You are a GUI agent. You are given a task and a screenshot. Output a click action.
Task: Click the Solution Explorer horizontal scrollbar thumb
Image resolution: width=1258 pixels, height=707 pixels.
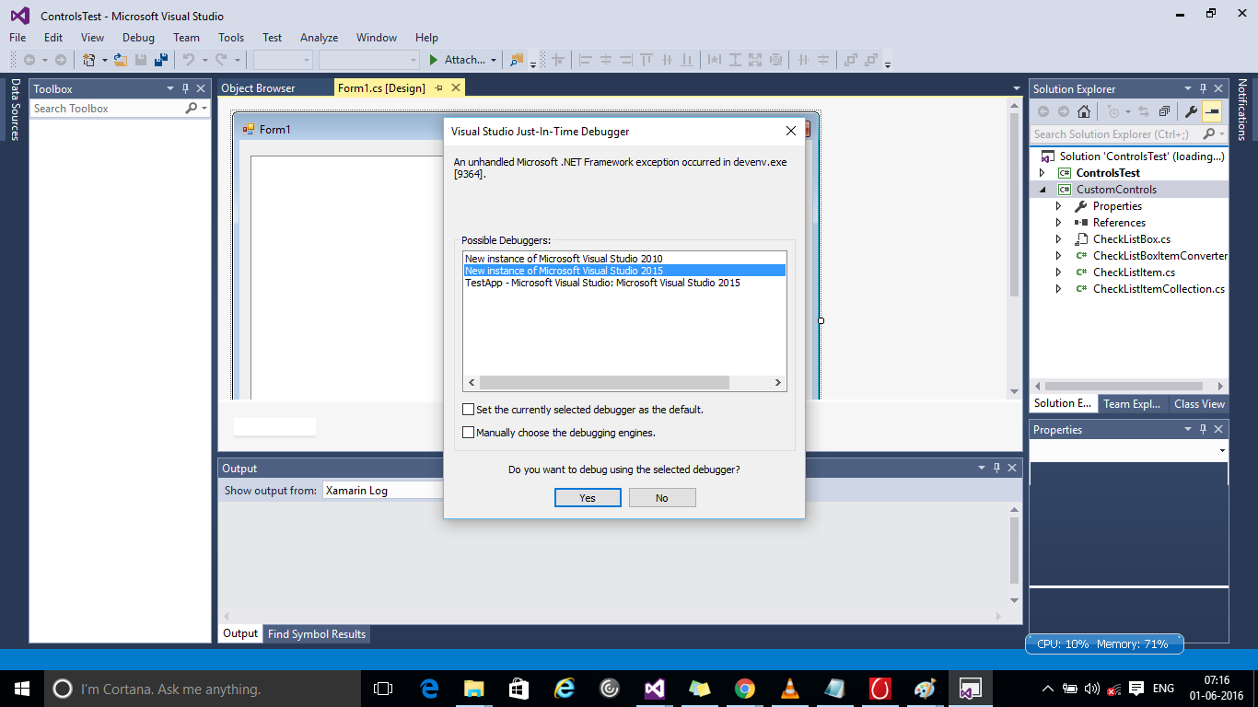(1124, 387)
